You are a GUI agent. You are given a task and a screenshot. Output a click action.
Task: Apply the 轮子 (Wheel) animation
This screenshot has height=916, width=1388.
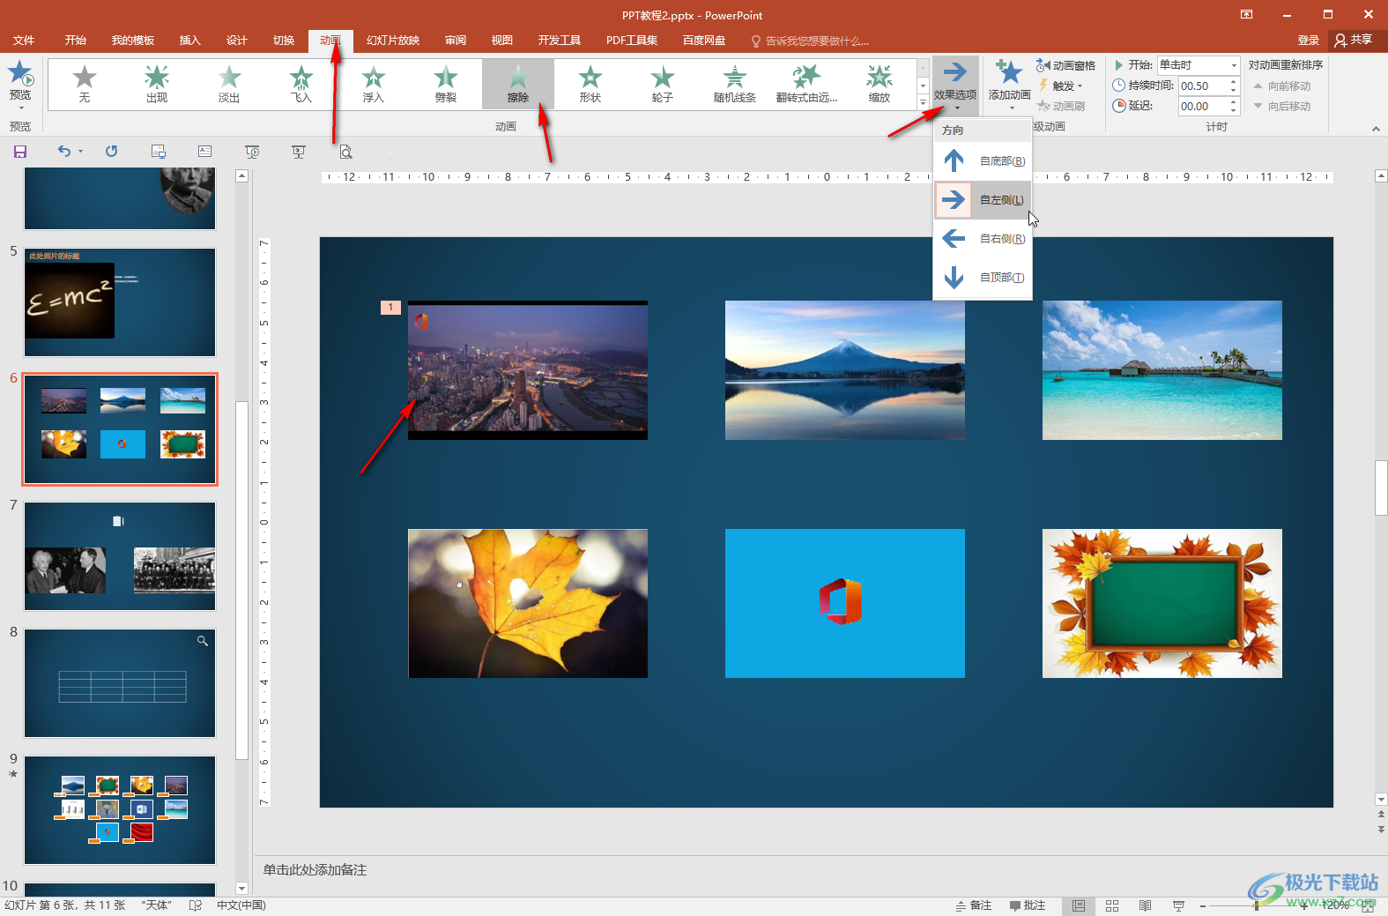[x=663, y=84]
